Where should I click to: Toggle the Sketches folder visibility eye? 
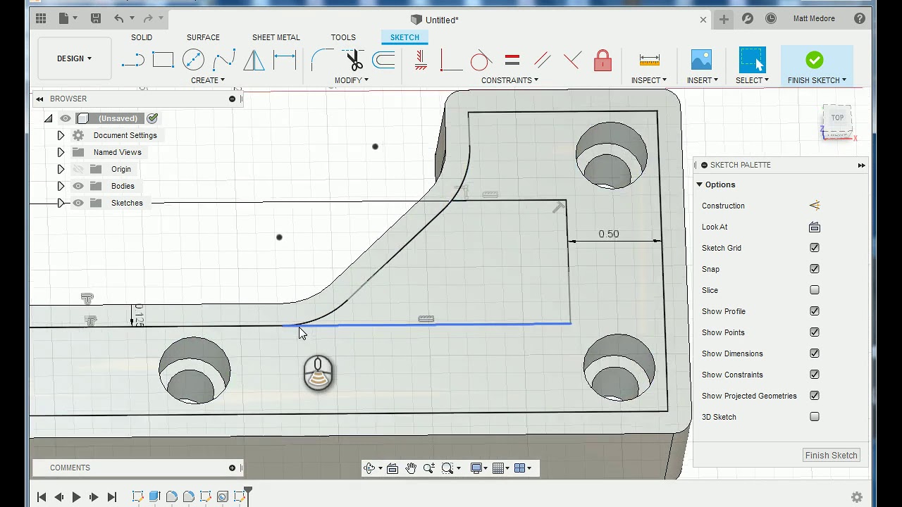(x=78, y=203)
